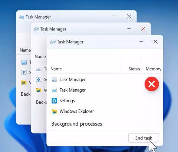Click the Name header in the rearmost window
The image size is (178, 152).
click(x=25, y=50)
